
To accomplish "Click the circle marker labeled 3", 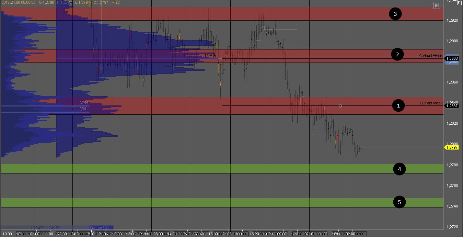I will [x=395, y=14].
